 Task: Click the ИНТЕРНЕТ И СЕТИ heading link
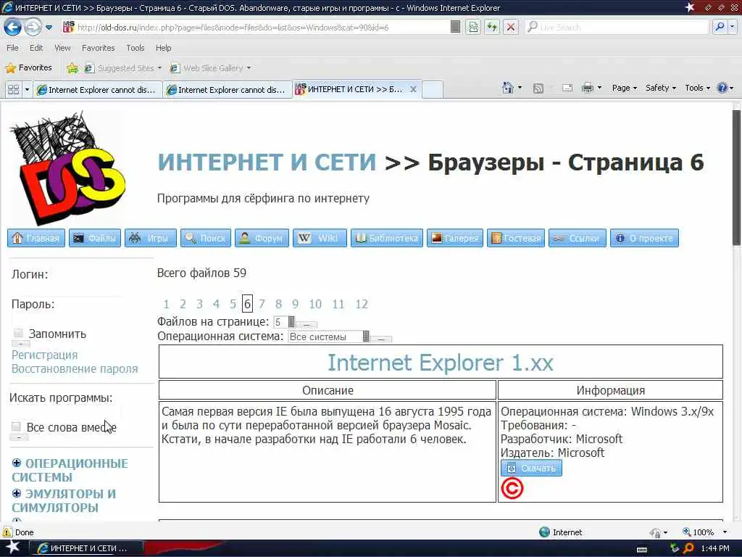tap(267, 162)
